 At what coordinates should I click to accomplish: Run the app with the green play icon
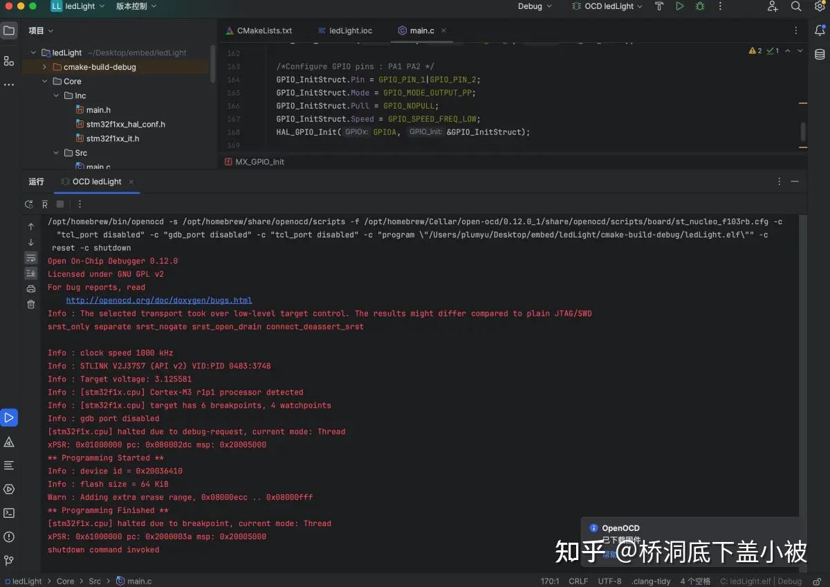click(680, 6)
